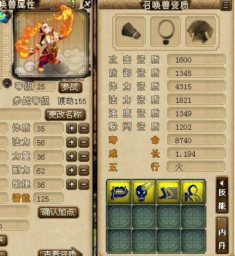Click the 确认加点 button
235x256 pixels.
pos(58,212)
